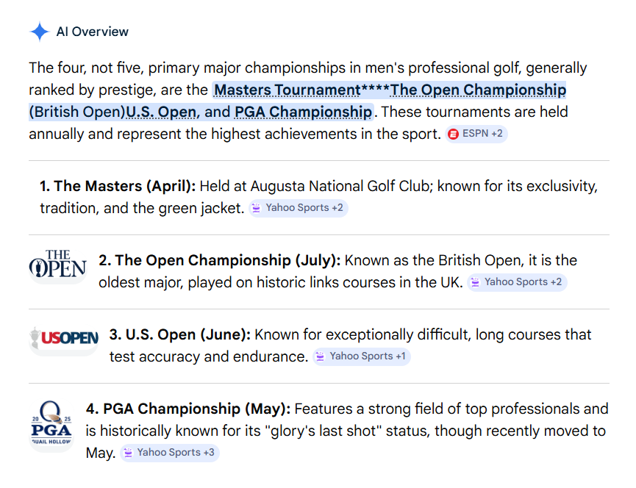Image resolution: width=636 pixels, height=488 pixels.
Task: Click the highlighted U.S. Open link text
Action: (x=162, y=112)
